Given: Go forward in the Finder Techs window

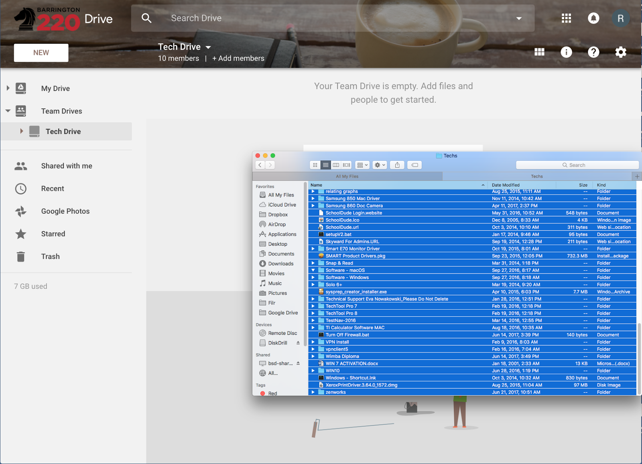Looking at the screenshot, I should tap(270, 165).
